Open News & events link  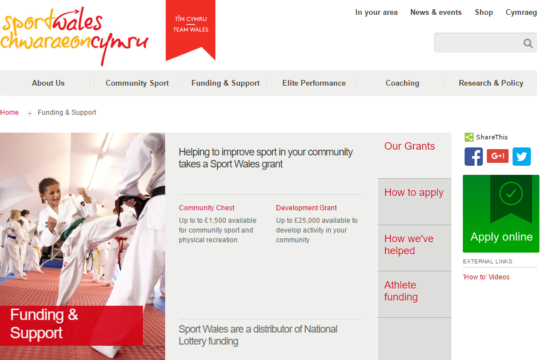pos(436,13)
